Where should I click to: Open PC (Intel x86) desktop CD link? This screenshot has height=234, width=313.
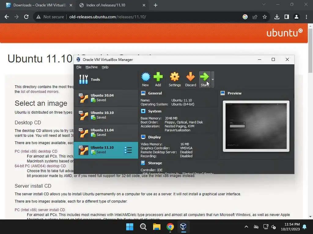[x=36, y=151]
